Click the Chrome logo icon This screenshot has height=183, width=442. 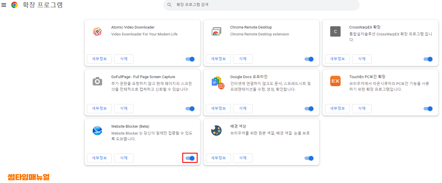click(14, 5)
